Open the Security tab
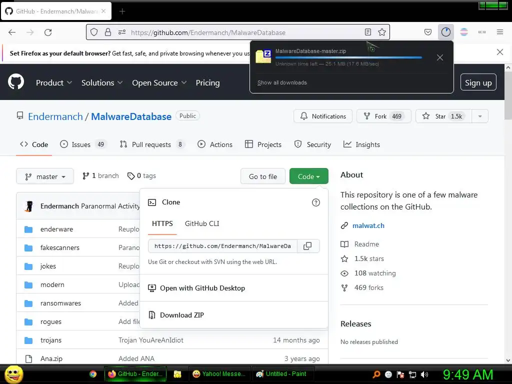The image size is (512, 384). click(x=312, y=144)
